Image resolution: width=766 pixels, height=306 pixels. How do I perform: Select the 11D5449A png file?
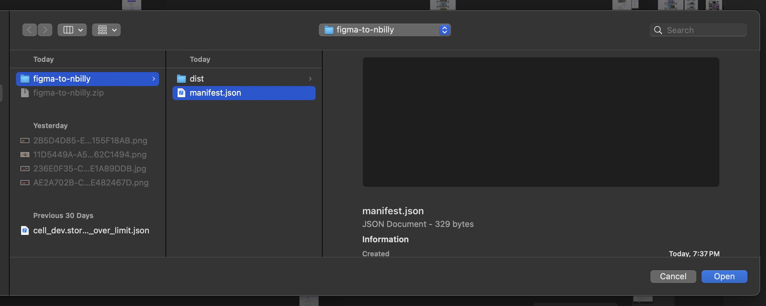pos(89,155)
